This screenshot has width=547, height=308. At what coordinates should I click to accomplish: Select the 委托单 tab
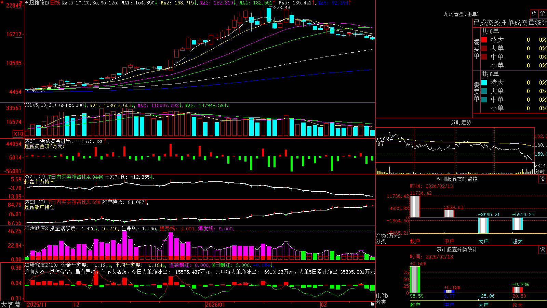pyautogui.click(x=504, y=23)
